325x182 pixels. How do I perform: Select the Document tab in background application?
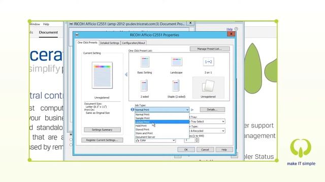tap(48, 32)
